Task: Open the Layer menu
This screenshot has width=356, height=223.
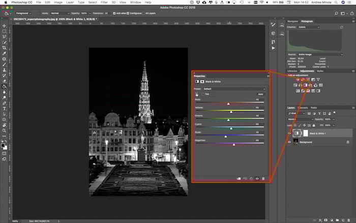Action: tap(70, 2)
